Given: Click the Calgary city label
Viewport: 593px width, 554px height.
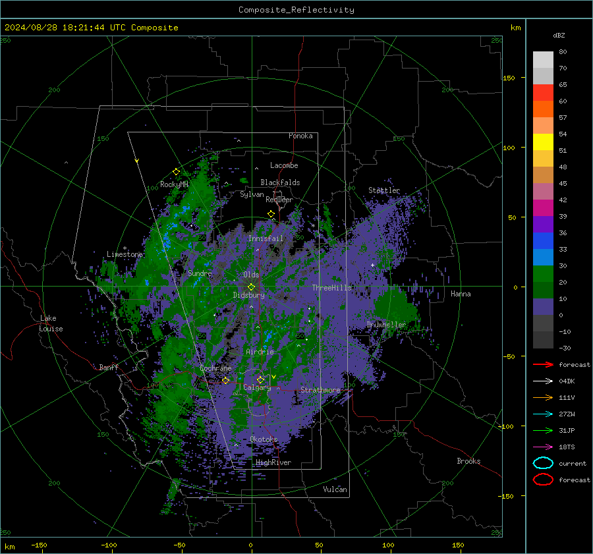Looking at the screenshot, I should click(x=257, y=387).
